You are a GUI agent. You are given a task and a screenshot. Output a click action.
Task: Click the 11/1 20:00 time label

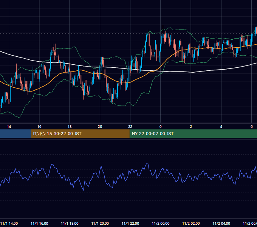click(x=100, y=223)
